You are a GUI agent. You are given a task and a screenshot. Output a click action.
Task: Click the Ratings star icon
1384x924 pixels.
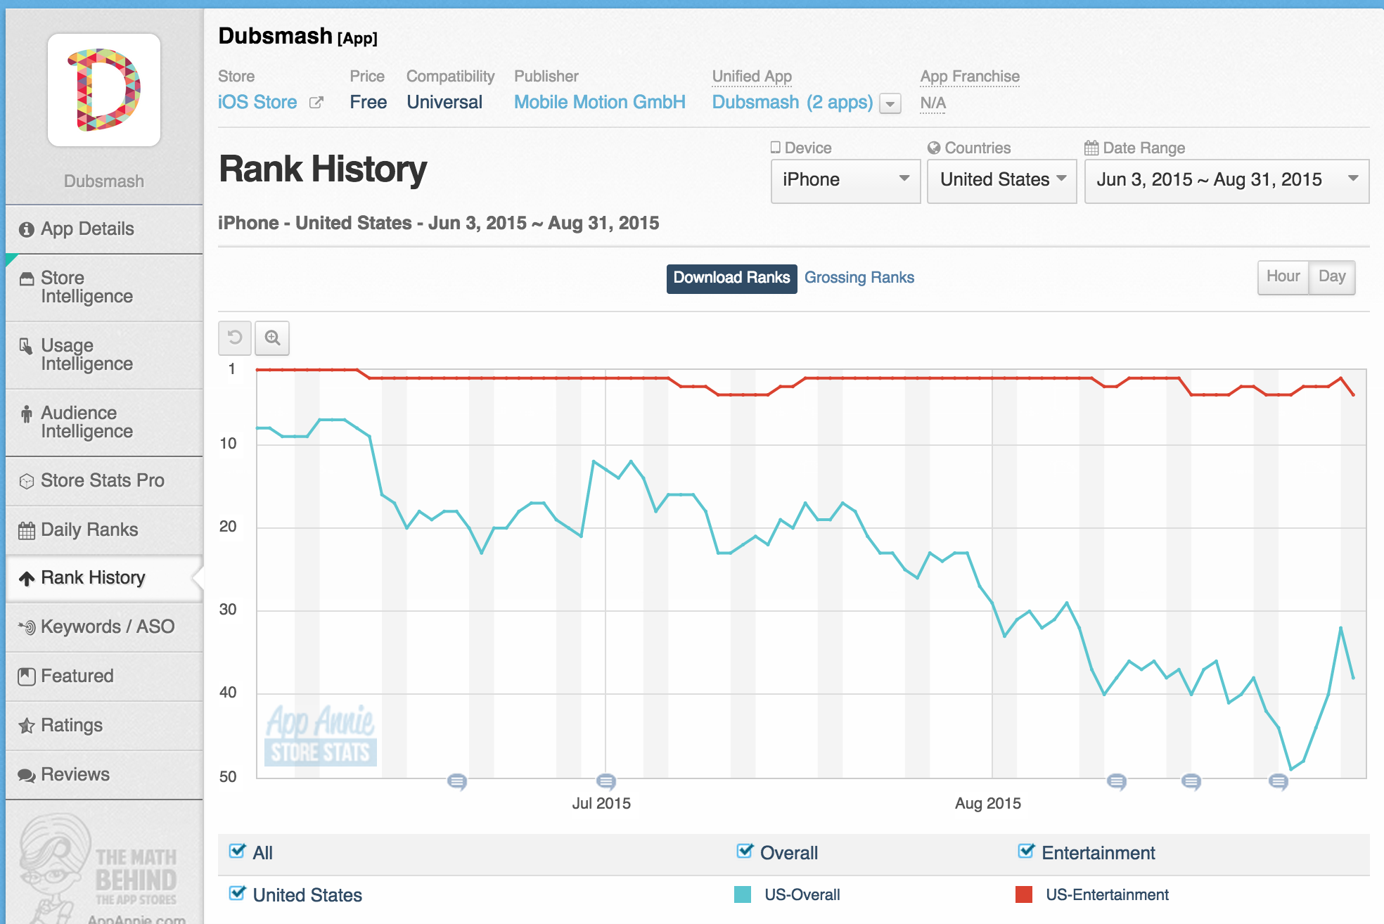27,726
